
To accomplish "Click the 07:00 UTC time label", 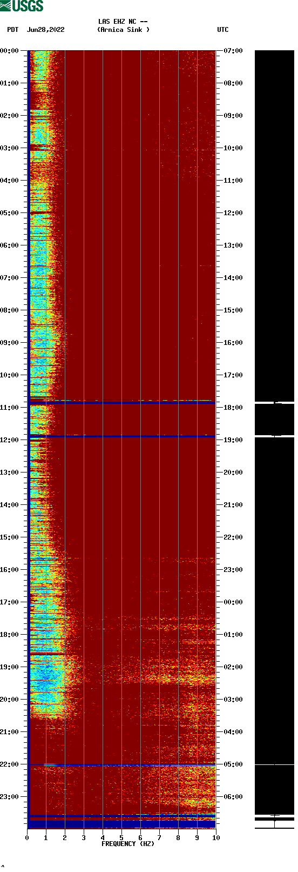I will [x=233, y=51].
